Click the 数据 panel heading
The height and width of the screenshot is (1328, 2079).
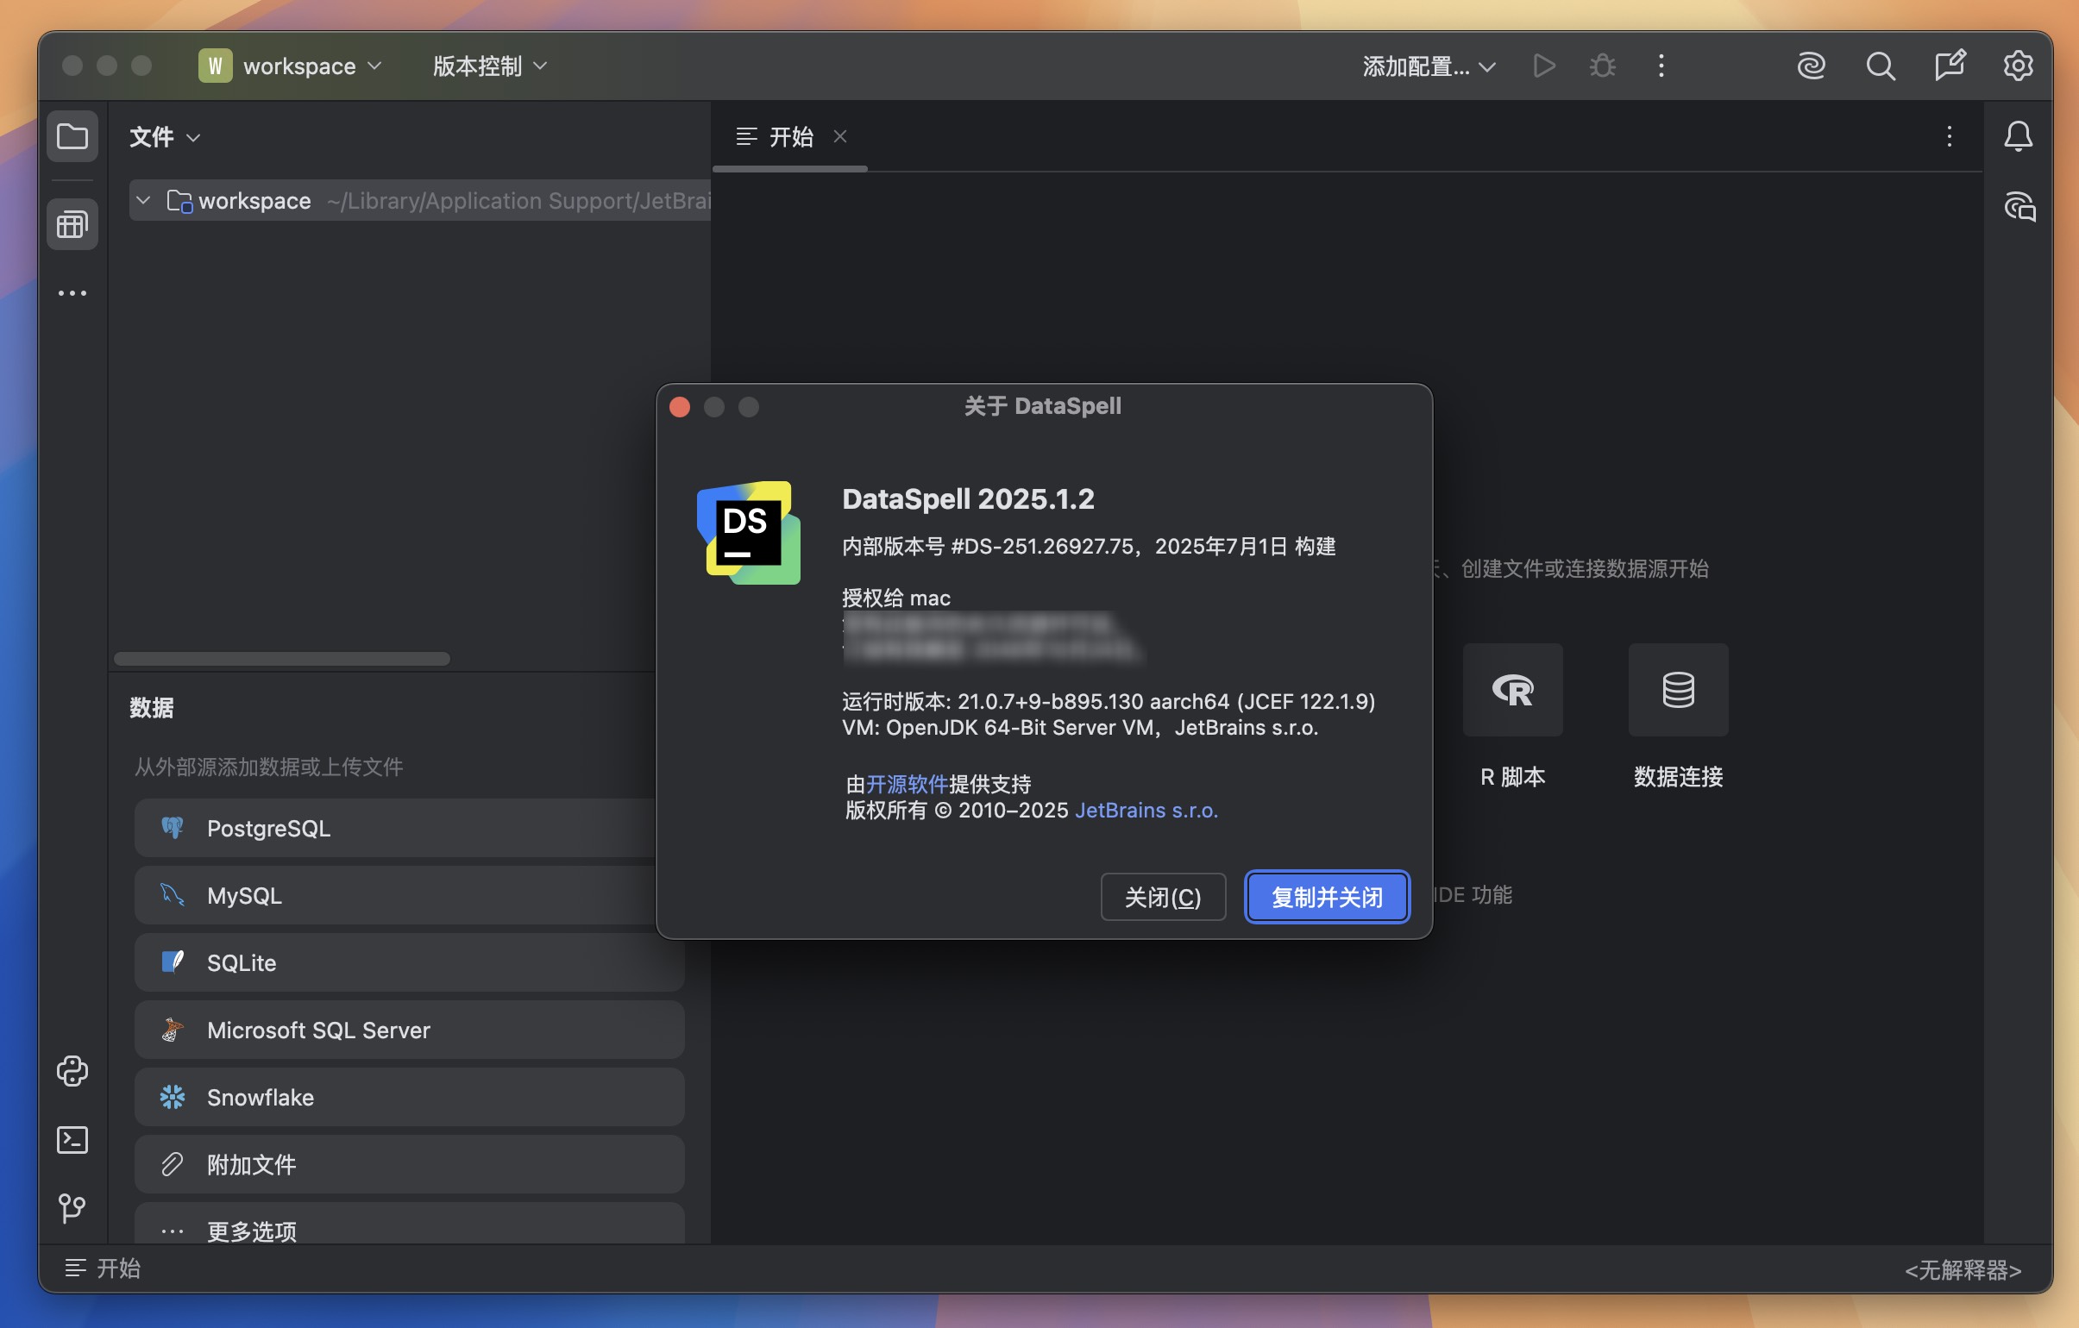[x=151, y=708]
